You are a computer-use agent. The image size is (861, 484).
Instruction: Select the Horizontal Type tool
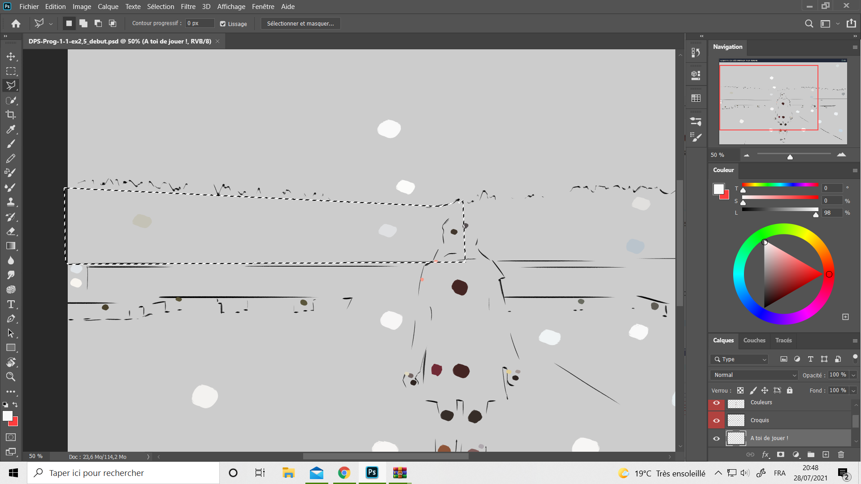click(11, 304)
